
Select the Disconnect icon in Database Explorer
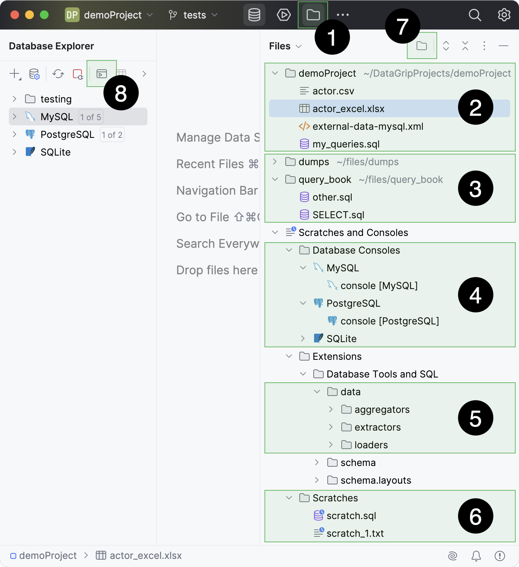pos(78,74)
